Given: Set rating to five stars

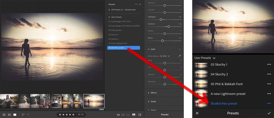Looking at the screenshot, I should point(73,115).
